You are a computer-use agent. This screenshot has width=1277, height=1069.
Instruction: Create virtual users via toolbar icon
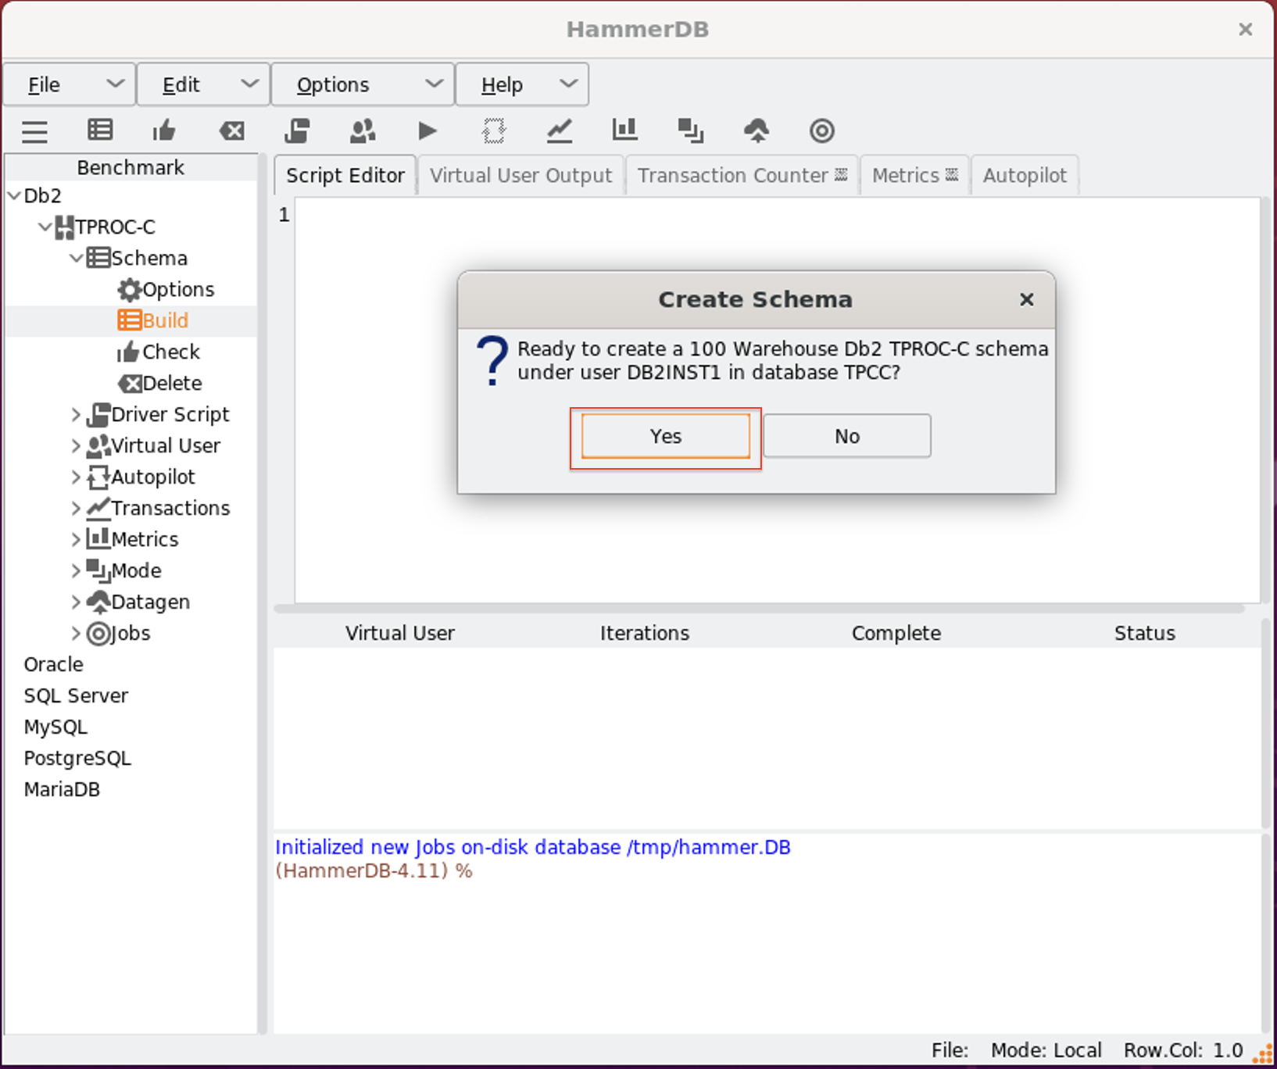(363, 130)
